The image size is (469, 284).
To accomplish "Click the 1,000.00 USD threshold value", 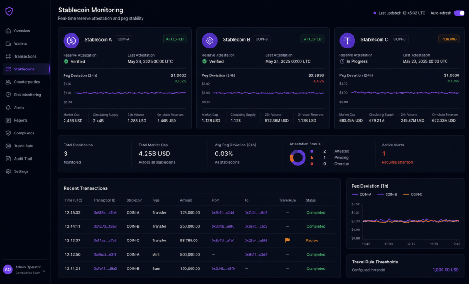I will pyautogui.click(x=445, y=270).
